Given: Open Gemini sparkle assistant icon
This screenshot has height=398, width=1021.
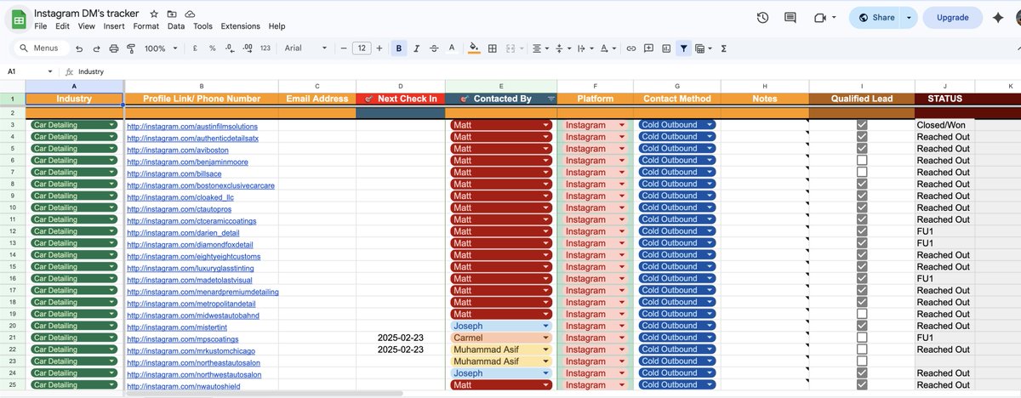Looking at the screenshot, I should 1000,17.
